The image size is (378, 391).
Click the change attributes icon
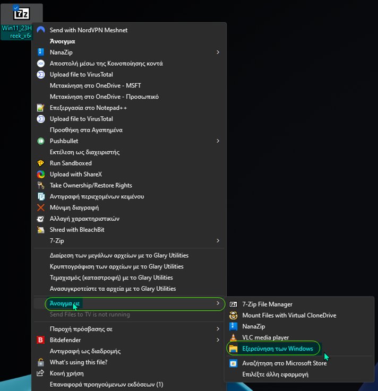click(41, 219)
